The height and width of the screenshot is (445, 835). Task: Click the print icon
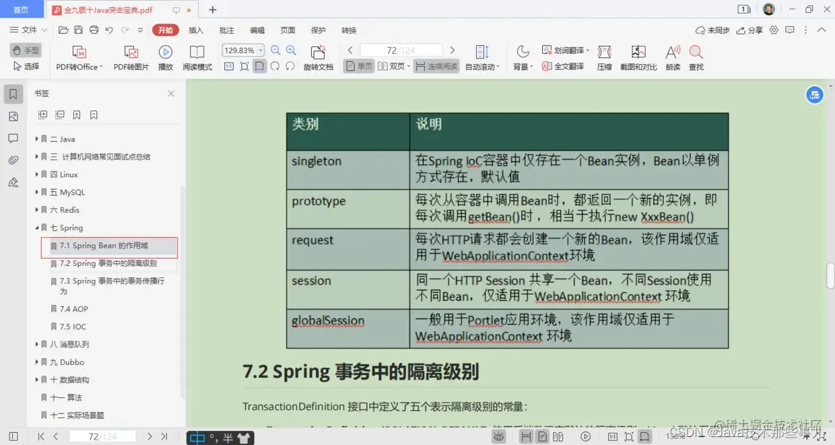click(94, 30)
